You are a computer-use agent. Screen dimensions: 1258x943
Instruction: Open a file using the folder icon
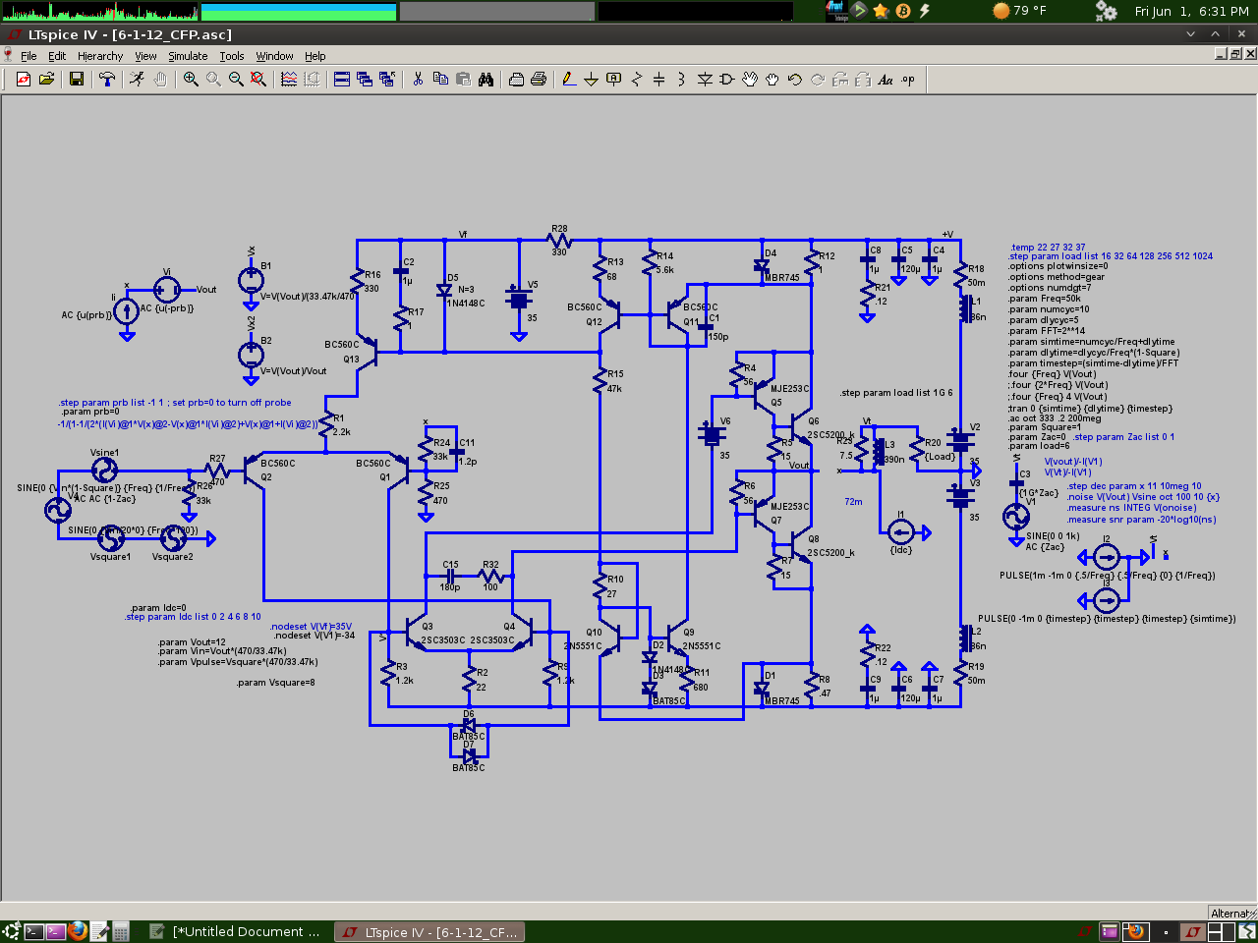46,79
